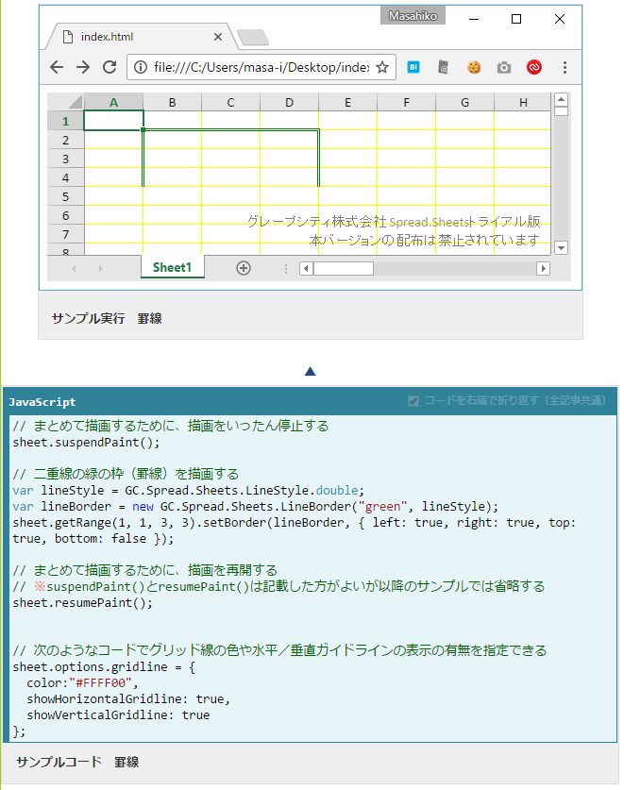This screenshot has height=790, width=624.
Task: Go forward with the browser forward arrow
Action: [x=83, y=67]
